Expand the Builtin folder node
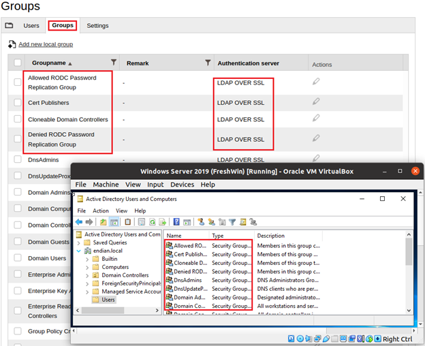This screenshot has height=346, width=425. [x=87, y=259]
